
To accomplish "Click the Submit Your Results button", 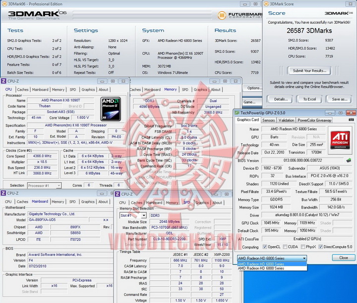I will pos(309,71).
